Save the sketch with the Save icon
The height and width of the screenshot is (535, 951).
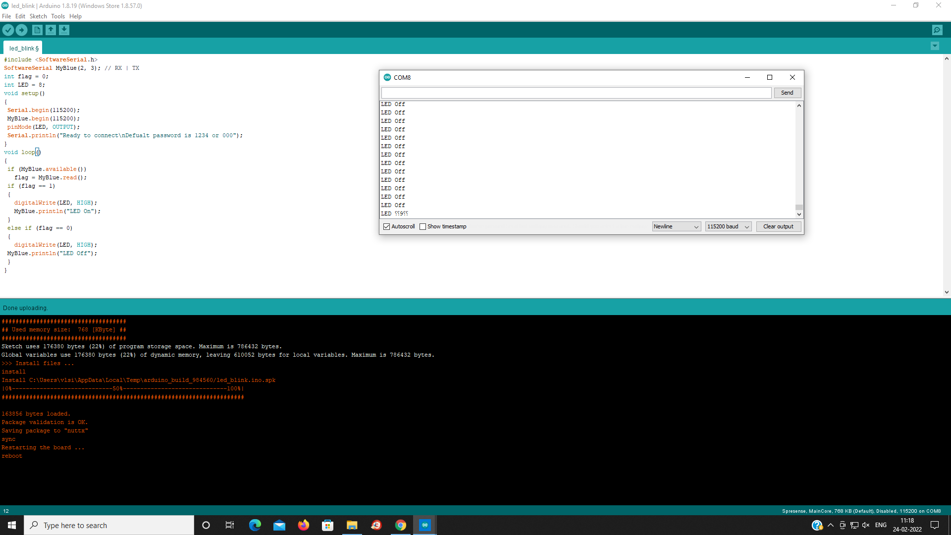(64, 30)
